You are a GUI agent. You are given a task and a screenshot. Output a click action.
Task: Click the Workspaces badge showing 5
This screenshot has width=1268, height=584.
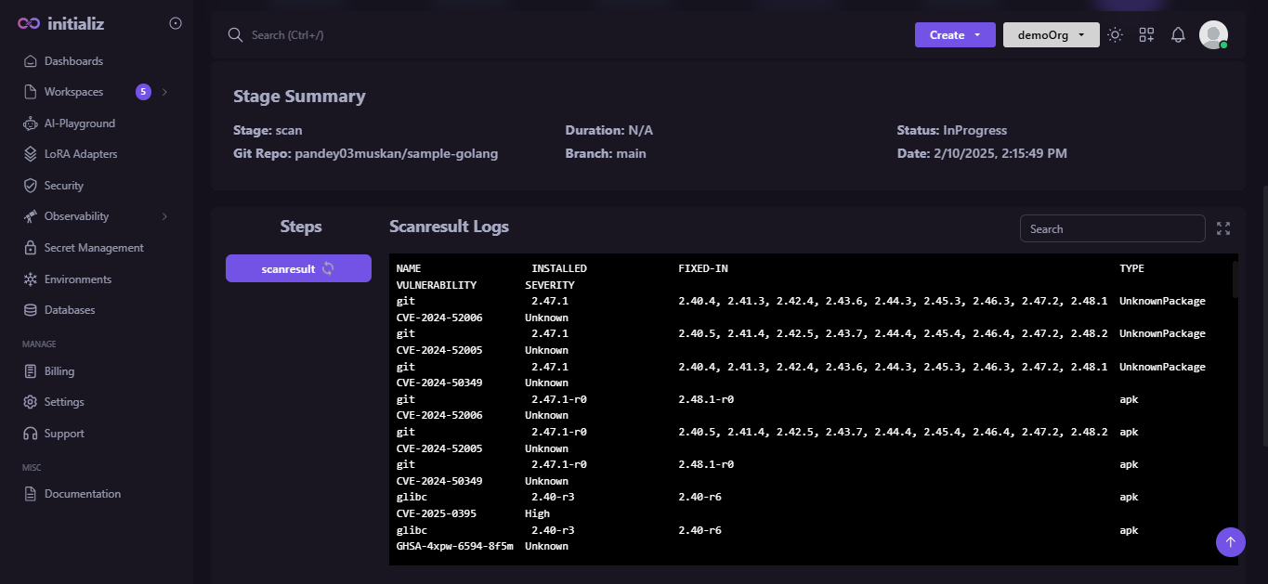point(143,92)
